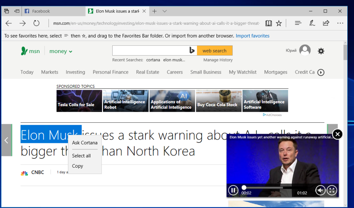The height and width of the screenshot is (208, 354).
Task: Open the tabs you've set aside icon
Action: click(6, 11)
